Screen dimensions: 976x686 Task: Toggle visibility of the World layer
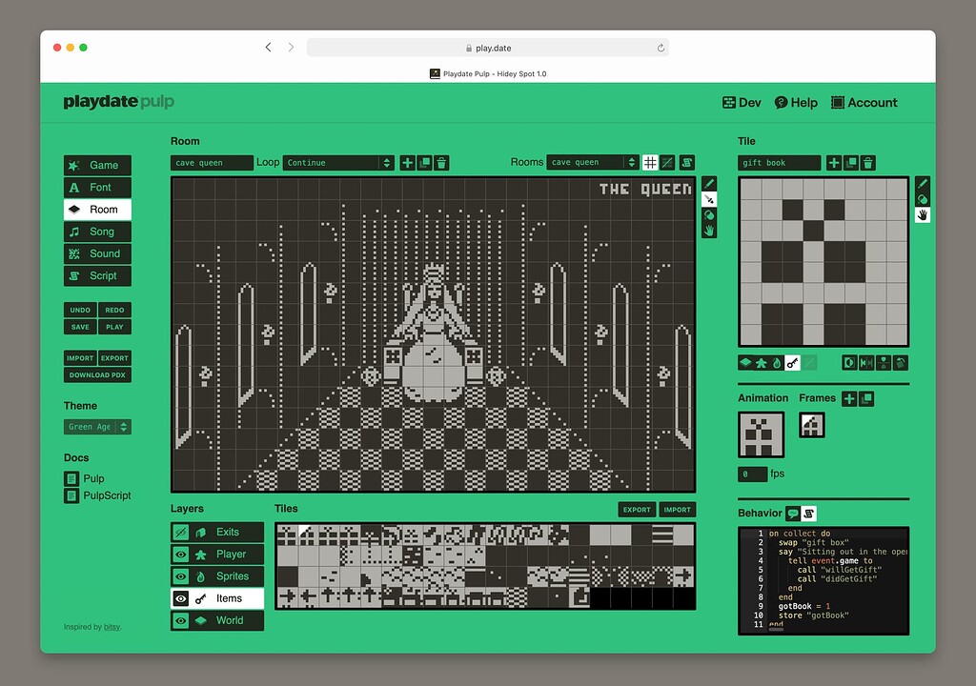(x=180, y=620)
